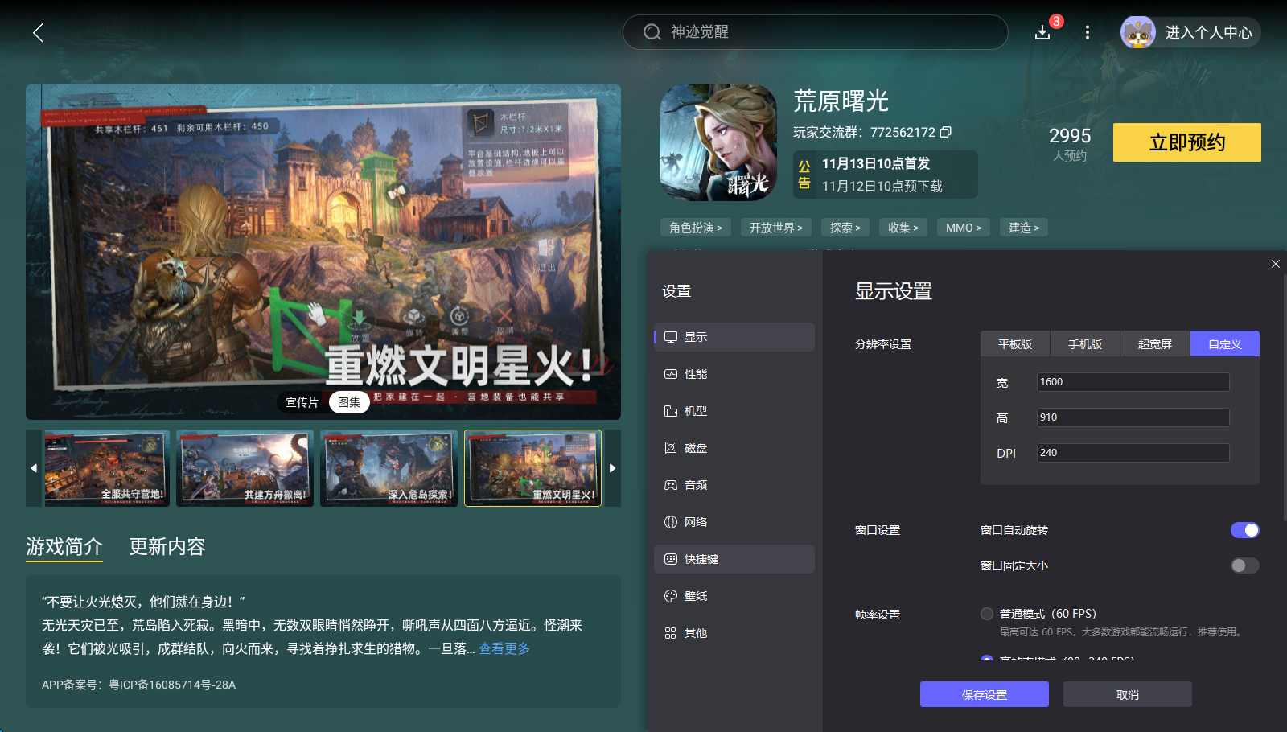Click the back arrow at top left
Image resolution: width=1287 pixels, height=732 pixels.
click(x=38, y=33)
